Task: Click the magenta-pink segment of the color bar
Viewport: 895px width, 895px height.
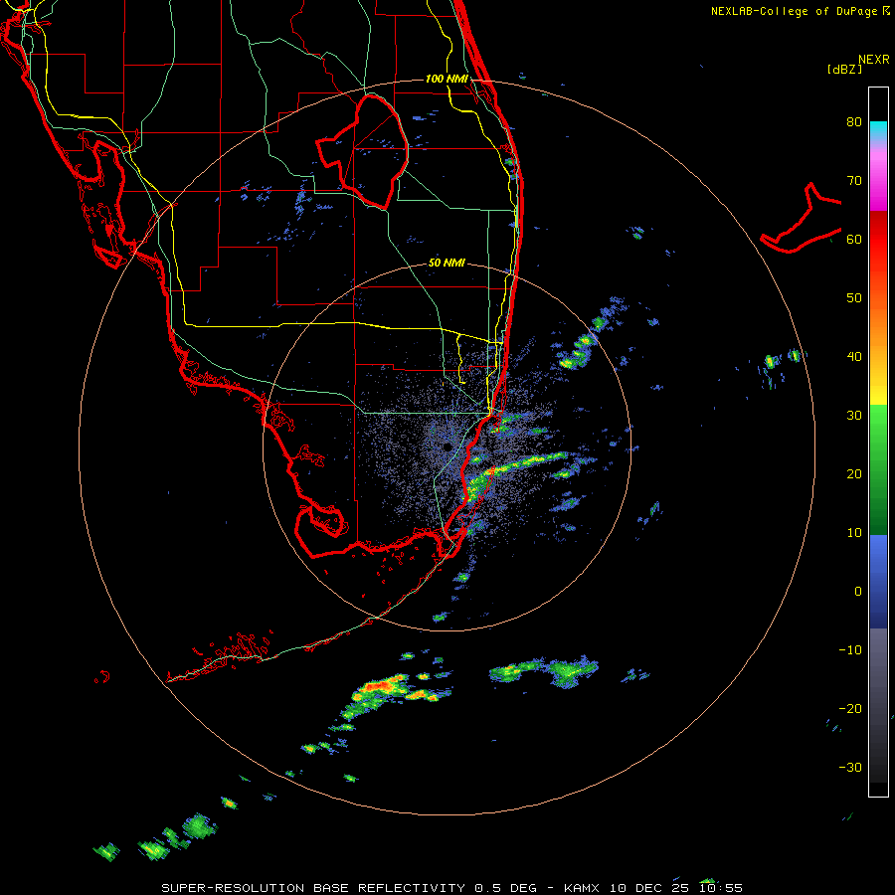Action: click(x=878, y=177)
